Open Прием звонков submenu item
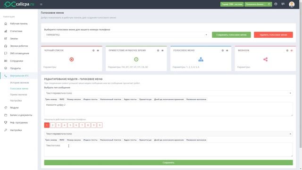 point(18,94)
